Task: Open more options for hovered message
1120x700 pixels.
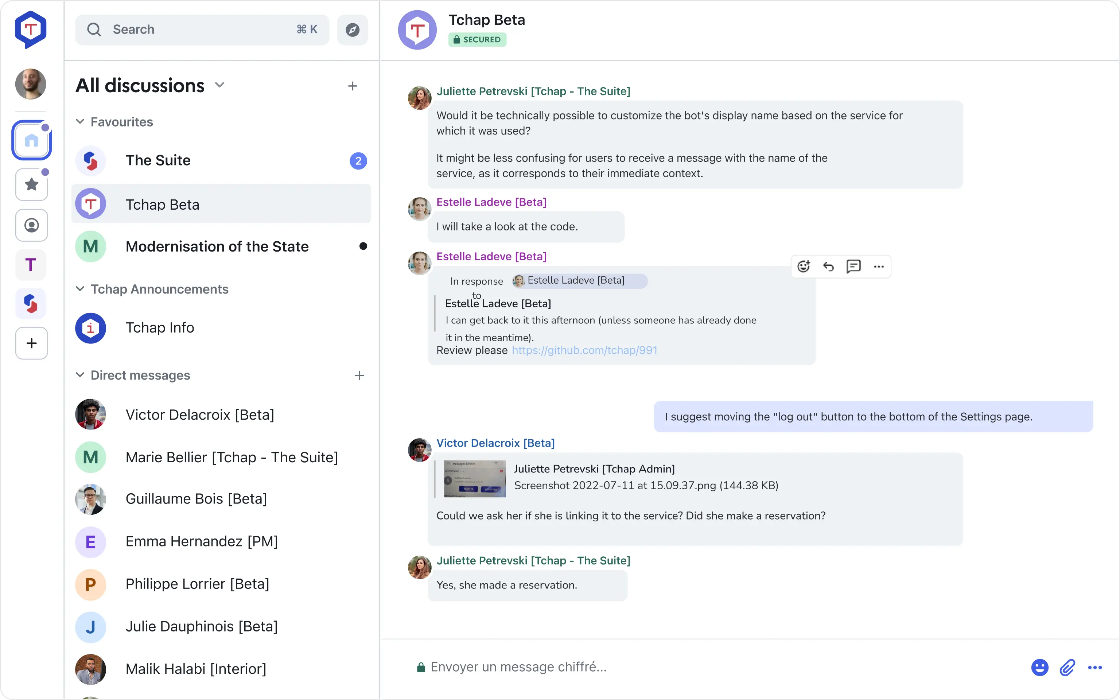Action: point(878,266)
